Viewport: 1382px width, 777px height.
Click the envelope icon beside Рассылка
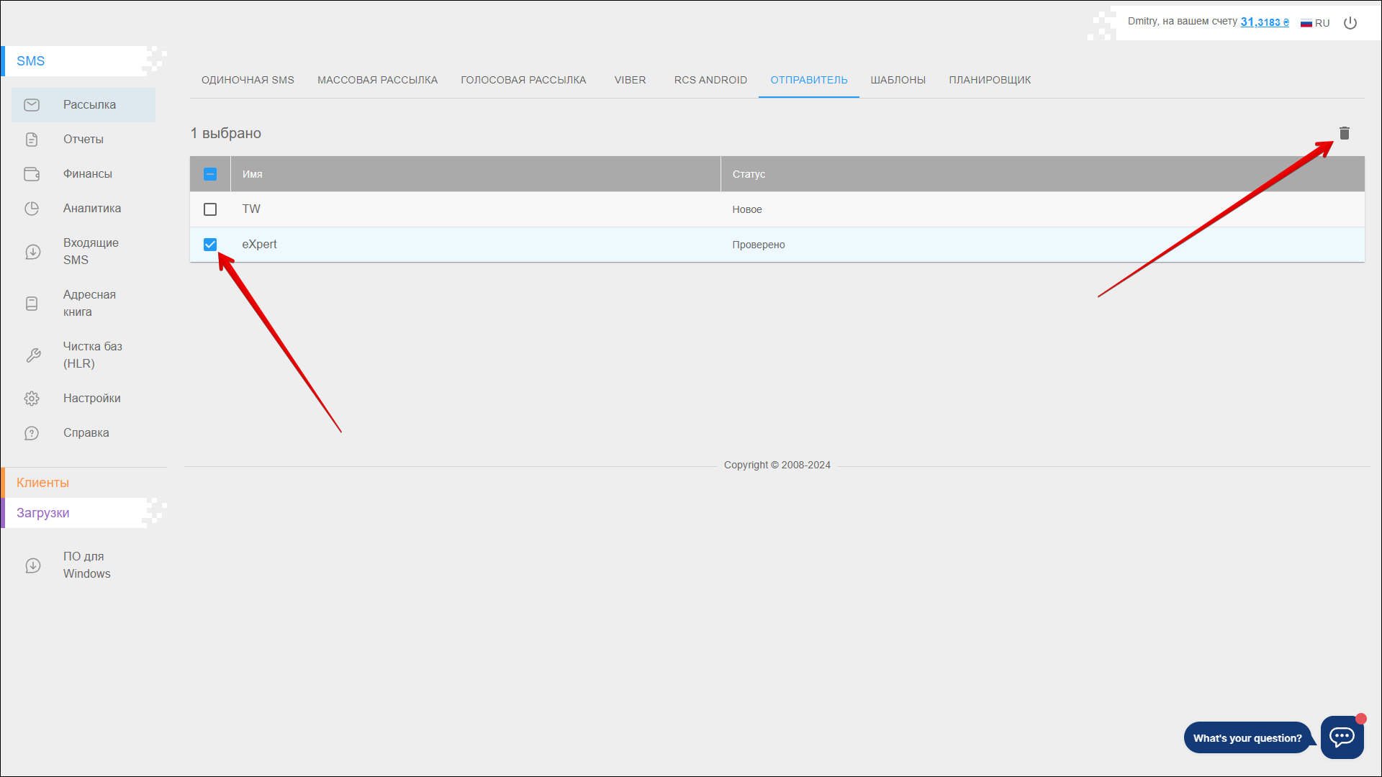32,105
